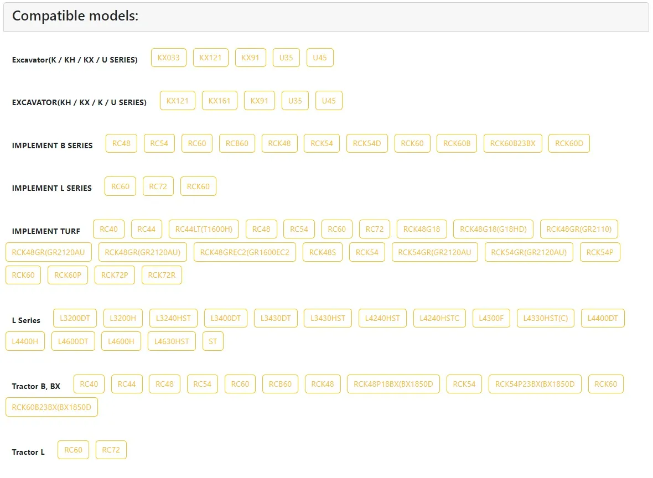Click the RCK48G18(G18HD) tag
The height and width of the screenshot is (478, 653).
[493, 229]
